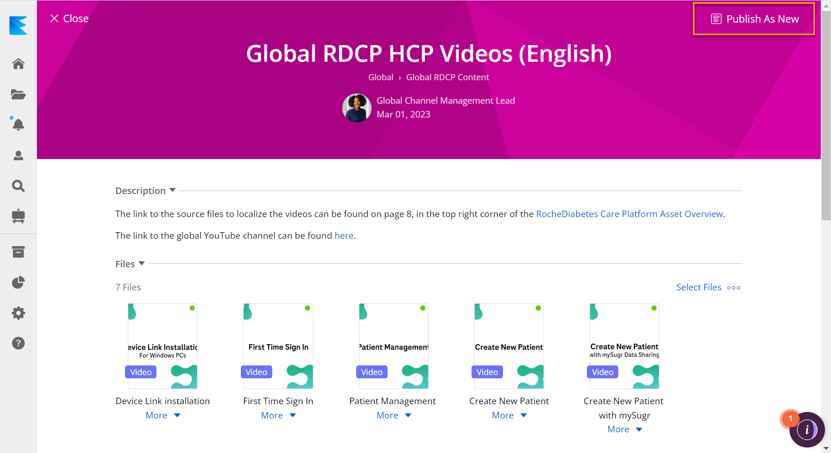Image resolution: width=831 pixels, height=453 pixels.
Task: Open RocheDiabetes Care Platform Asset Overview link
Action: [629, 214]
